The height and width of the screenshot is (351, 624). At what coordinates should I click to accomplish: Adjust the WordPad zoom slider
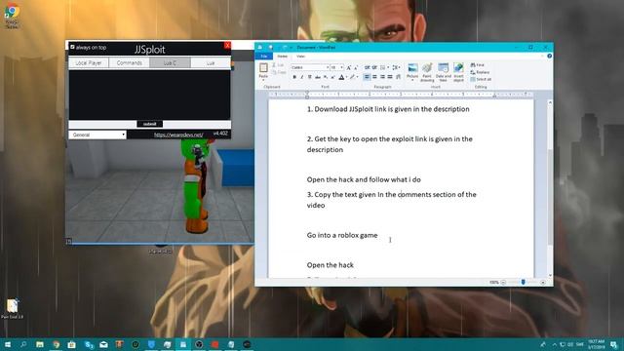pos(523,282)
